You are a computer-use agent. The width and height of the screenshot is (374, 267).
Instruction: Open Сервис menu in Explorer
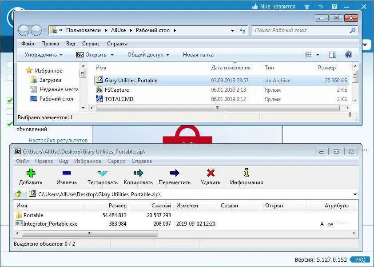(91, 44)
